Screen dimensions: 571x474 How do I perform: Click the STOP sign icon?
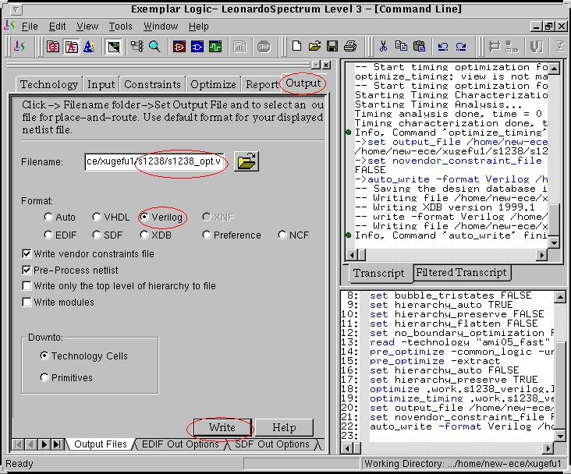click(264, 47)
